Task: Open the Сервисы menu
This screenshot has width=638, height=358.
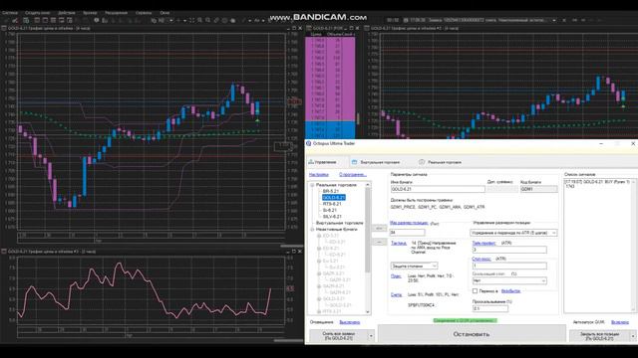Action: pyautogui.click(x=144, y=13)
